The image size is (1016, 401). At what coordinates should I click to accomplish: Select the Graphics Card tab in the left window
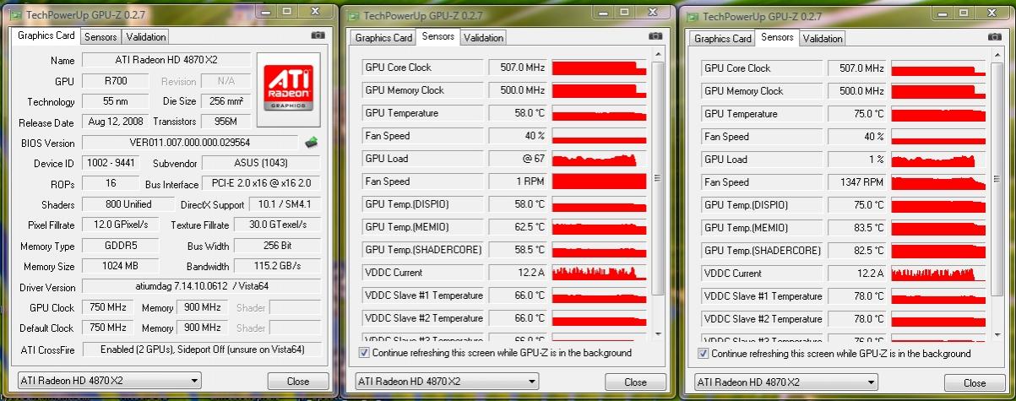point(46,35)
